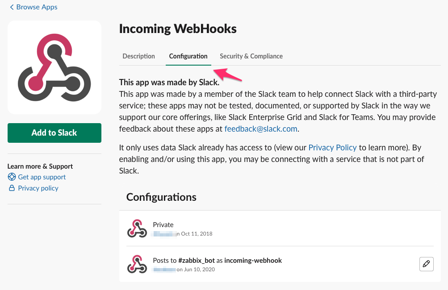Click webhook icon of Private configuration
This screenshot has width=448, height=290.
coord(137,228)
